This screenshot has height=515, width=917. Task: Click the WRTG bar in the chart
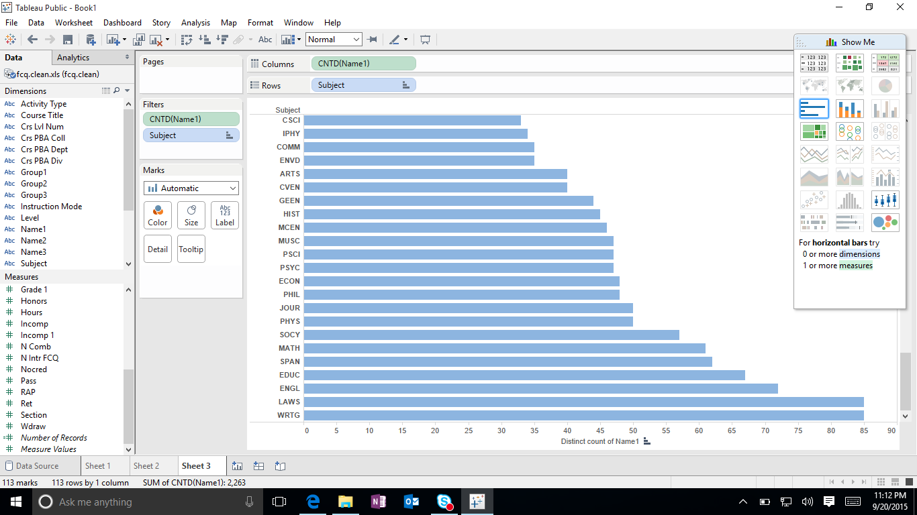pos(583,415)
